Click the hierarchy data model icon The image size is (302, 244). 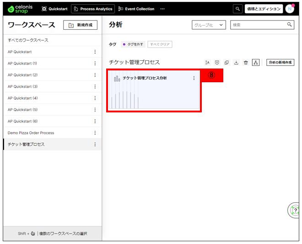256,63
